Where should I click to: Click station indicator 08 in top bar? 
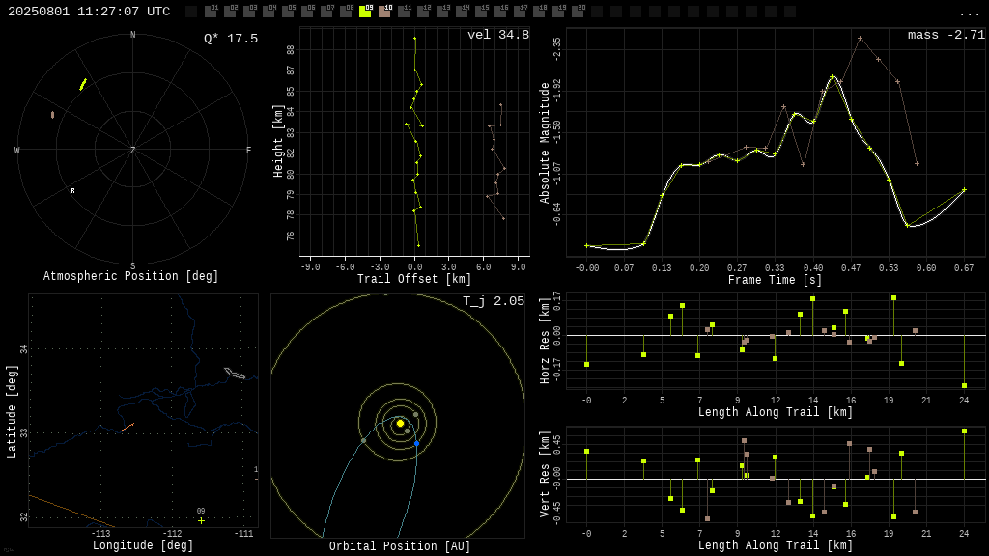pos(346,12)
